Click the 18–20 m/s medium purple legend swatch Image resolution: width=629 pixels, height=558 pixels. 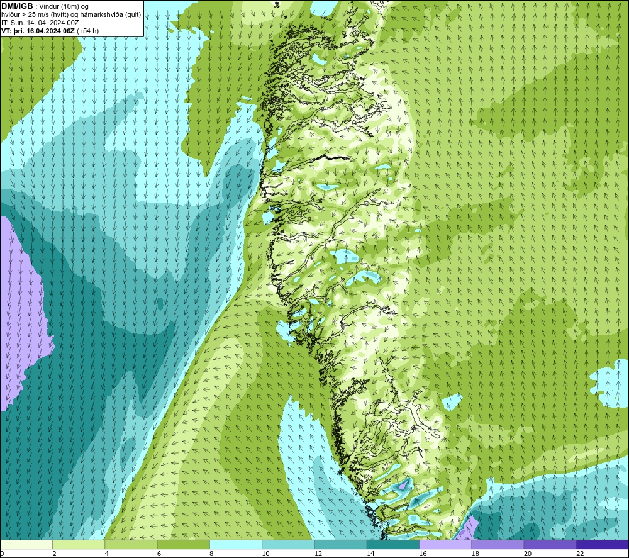point(498,544)
